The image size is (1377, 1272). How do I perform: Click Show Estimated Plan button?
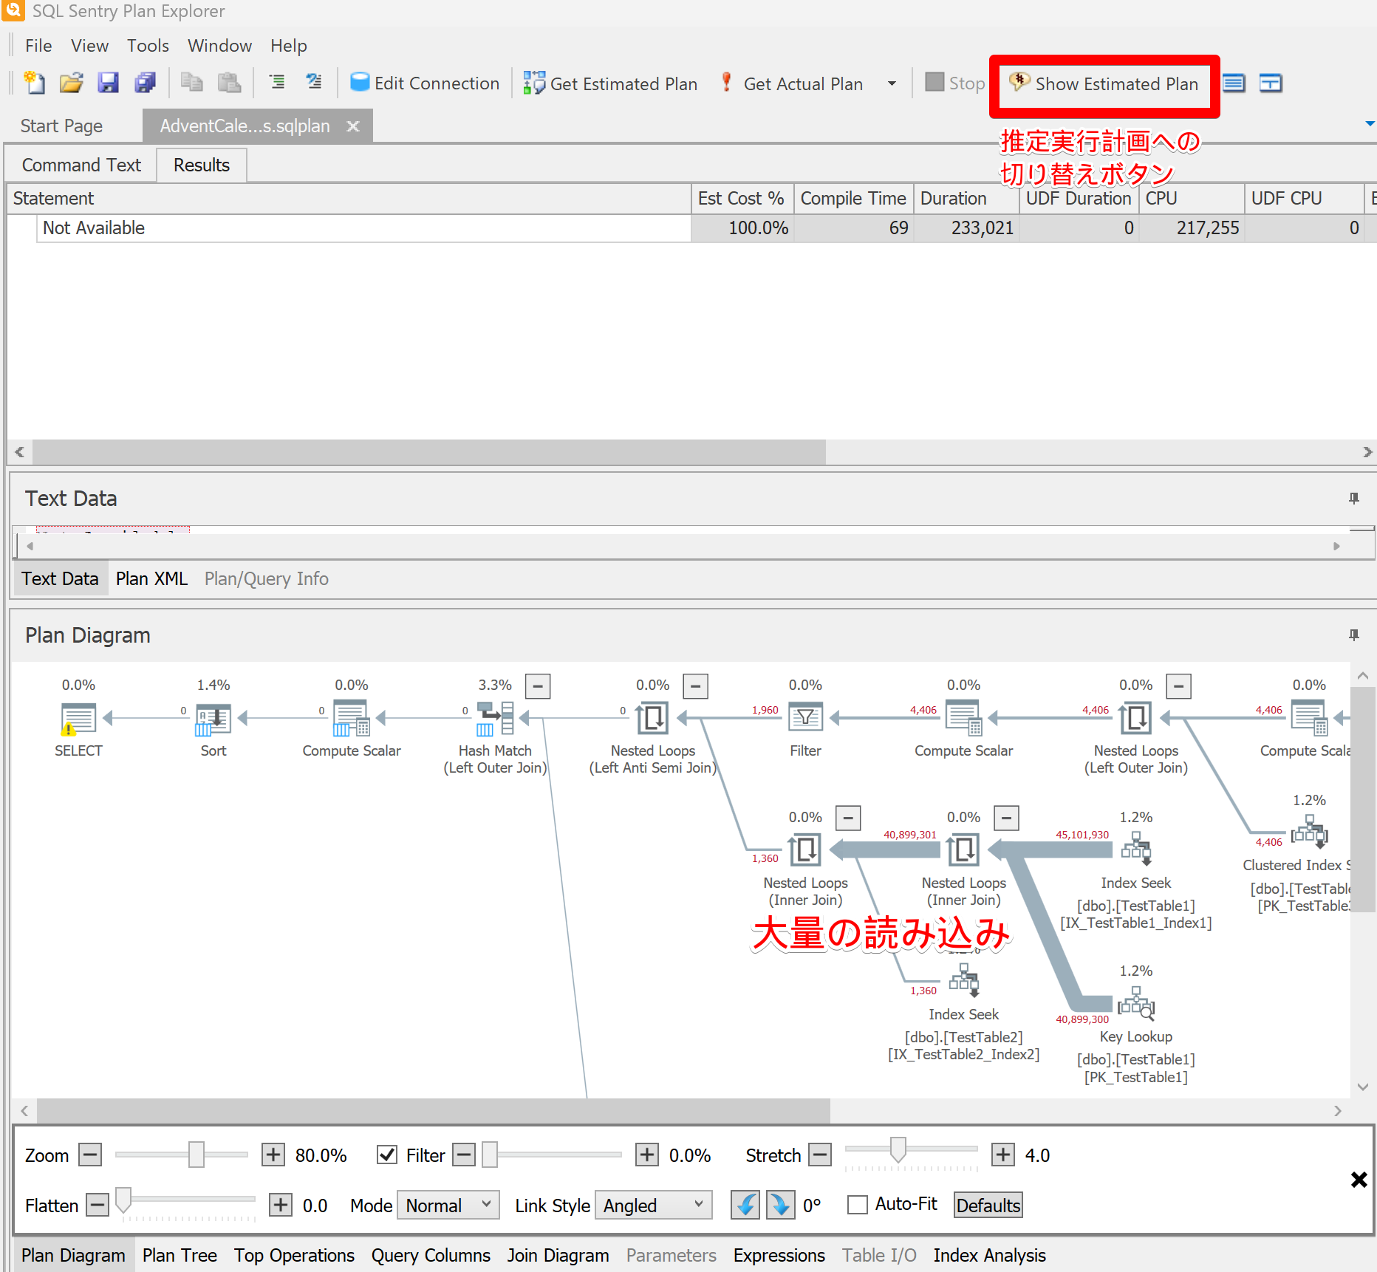point(1104,84)
